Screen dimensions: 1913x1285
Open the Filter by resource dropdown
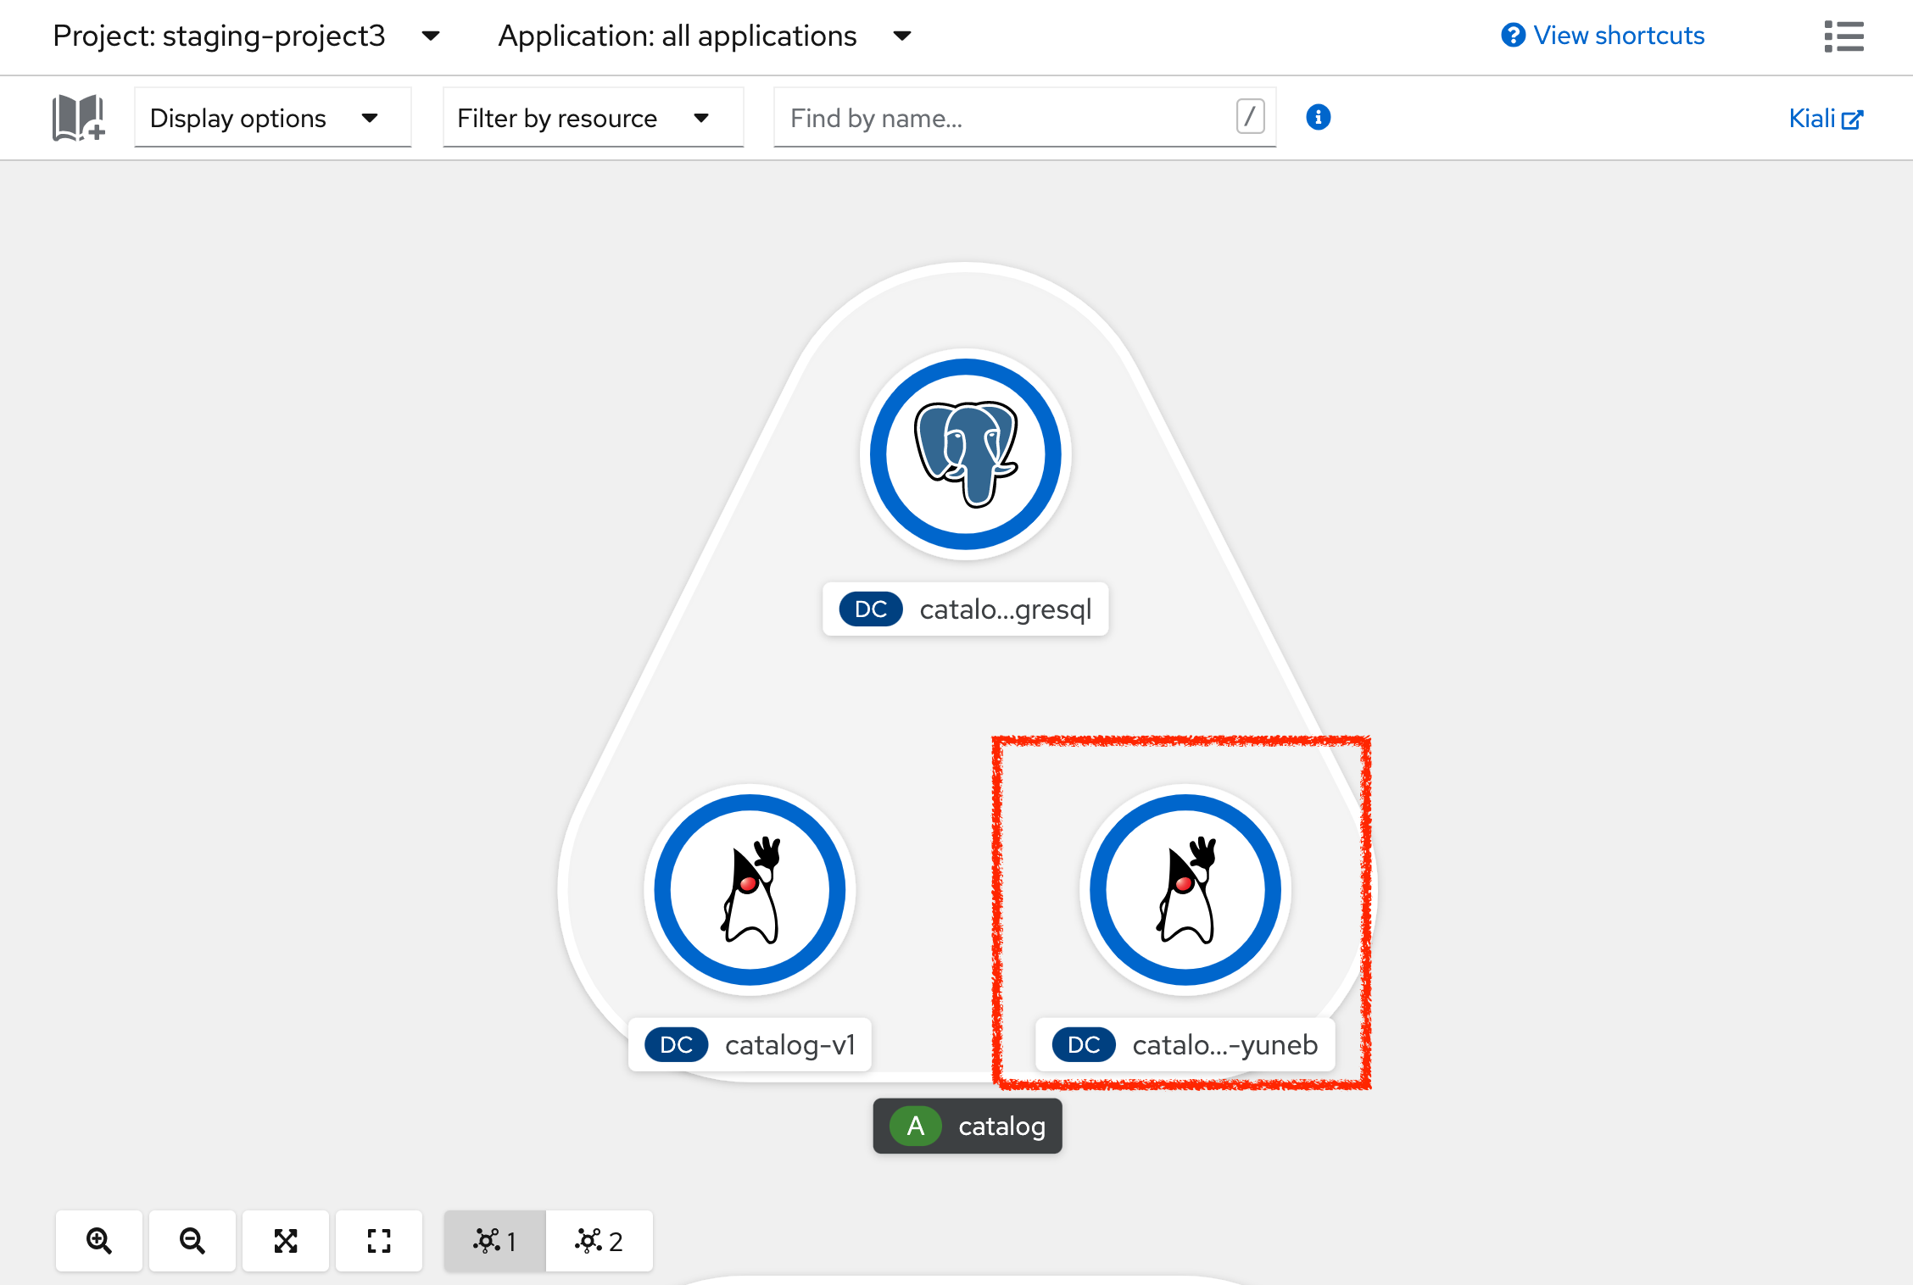(593, 118)
